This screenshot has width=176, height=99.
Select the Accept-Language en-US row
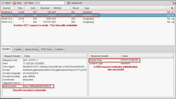pyautogui.click(x=45, y=73)
